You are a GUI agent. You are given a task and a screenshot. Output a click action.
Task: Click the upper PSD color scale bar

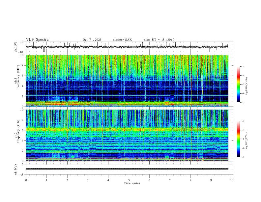click(238, 84)
